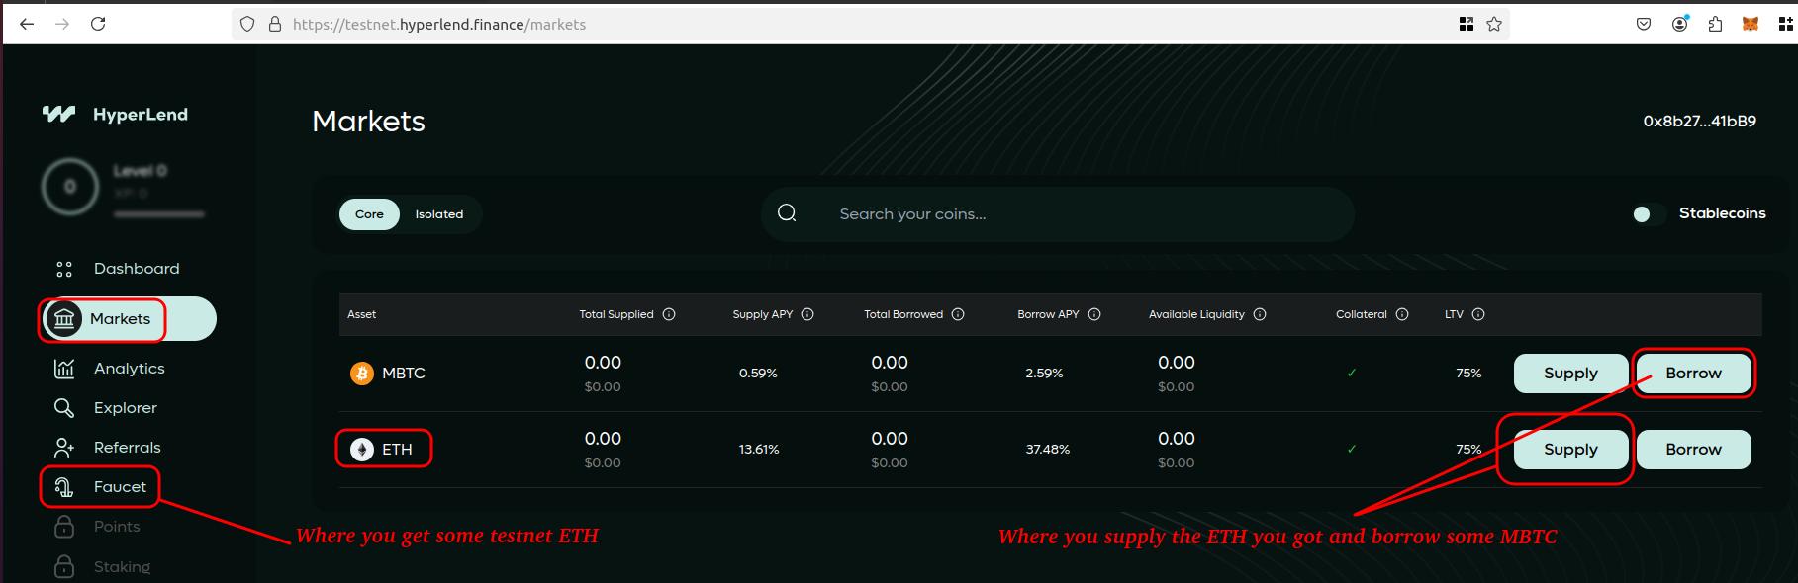Click the Explorer magnifier icon
1798x583 pixels.
tap(64, 408)
